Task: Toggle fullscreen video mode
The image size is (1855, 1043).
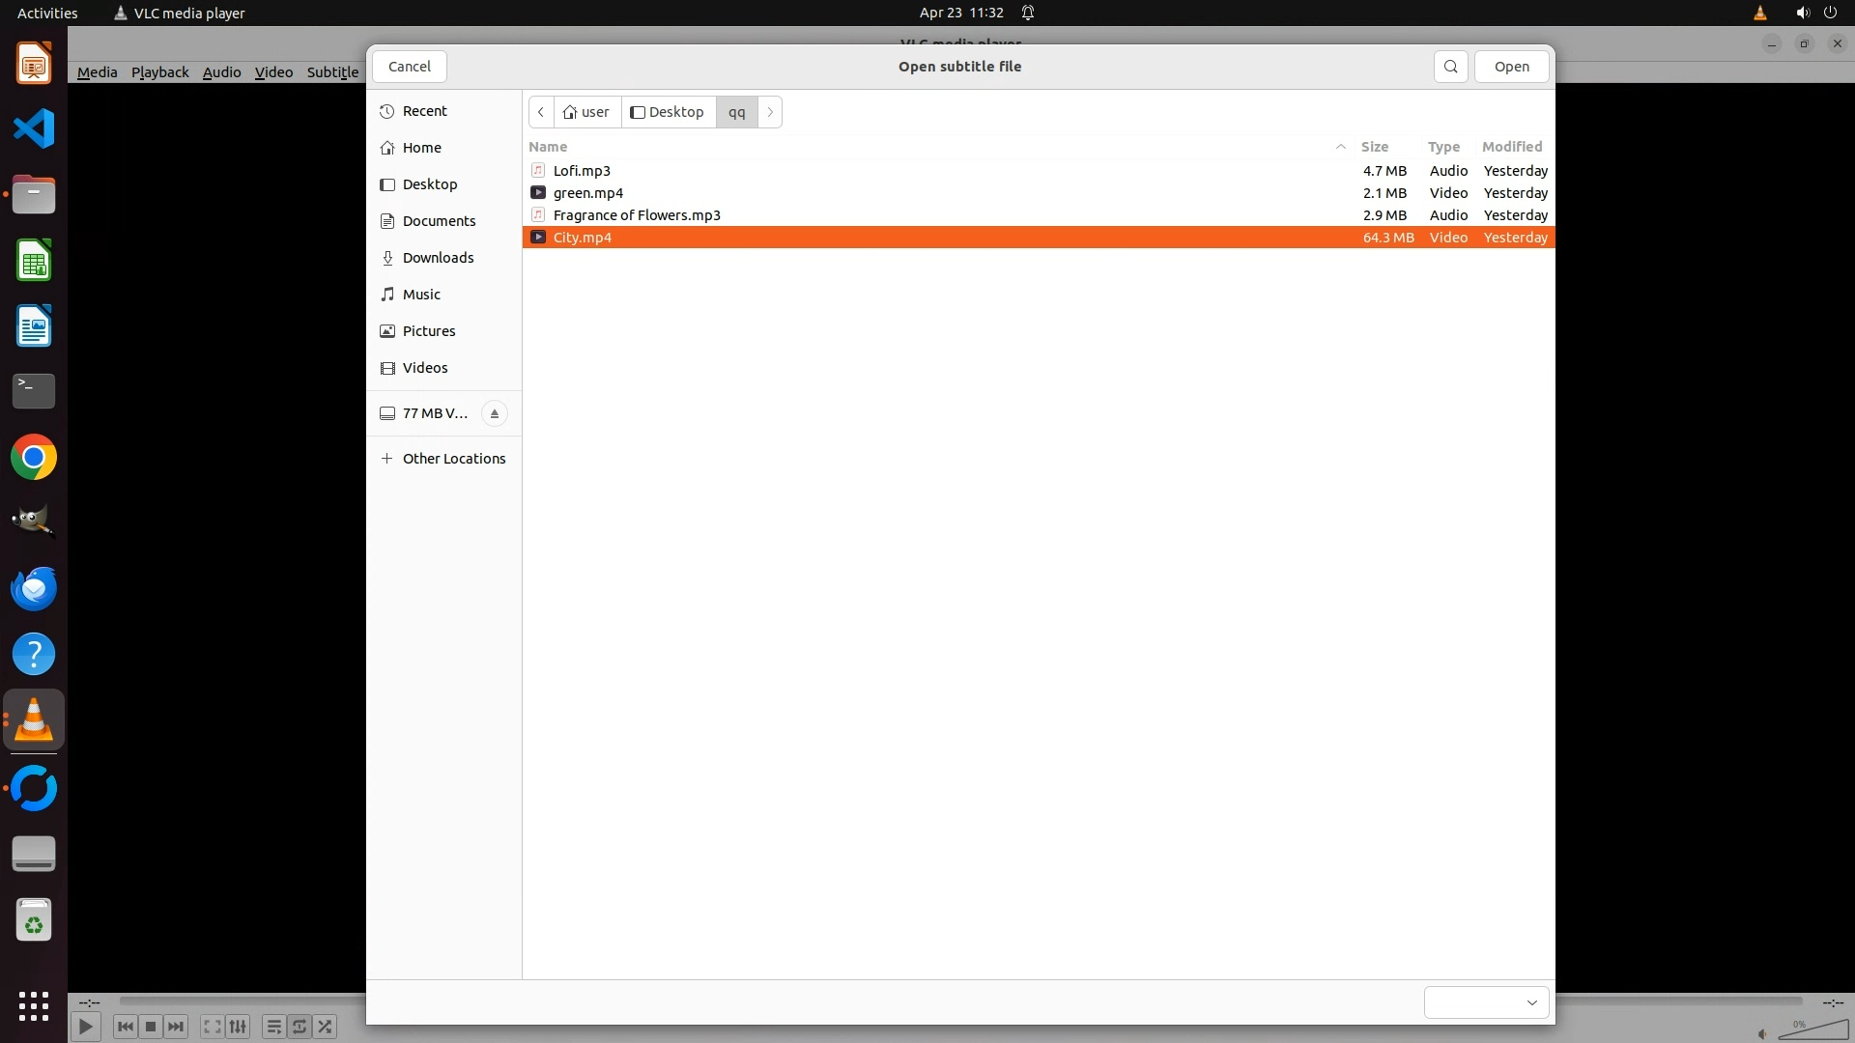Action: (x=213, y=1027)
